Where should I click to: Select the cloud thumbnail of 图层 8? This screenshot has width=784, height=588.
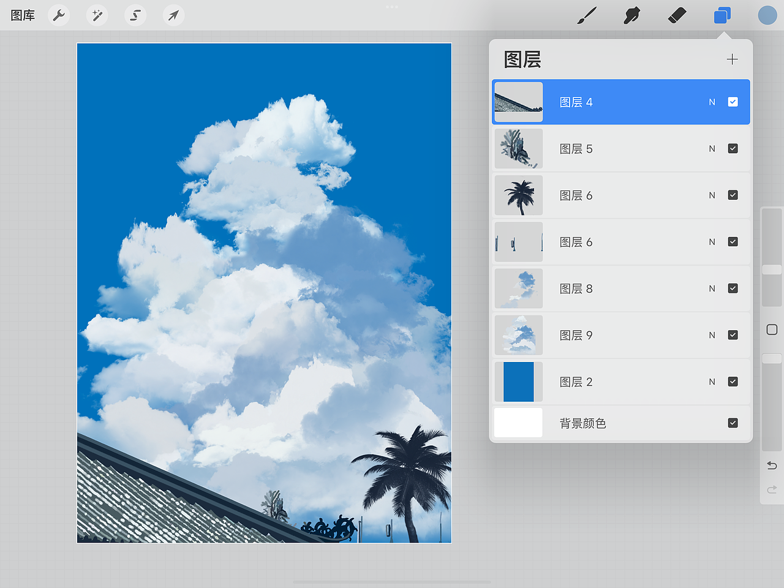518,288
